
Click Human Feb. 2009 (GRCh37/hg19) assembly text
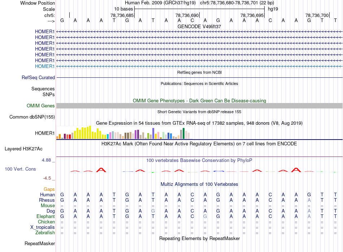click(160, 3)
